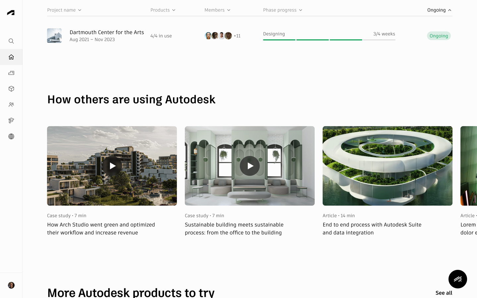477x298 pixels.
Task: Play the Arch Studio case study video
Action: (112, 166)
